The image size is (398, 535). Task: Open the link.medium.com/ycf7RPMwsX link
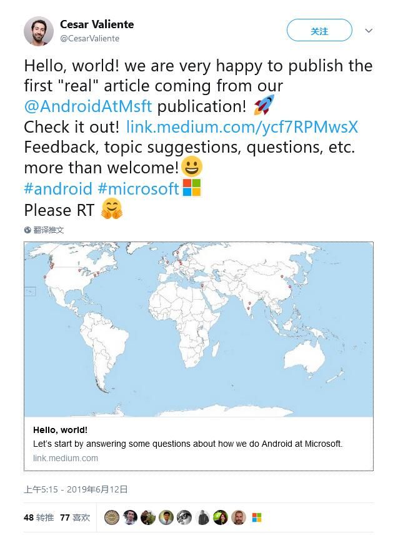pyautogui.click(x=242, y=127)
